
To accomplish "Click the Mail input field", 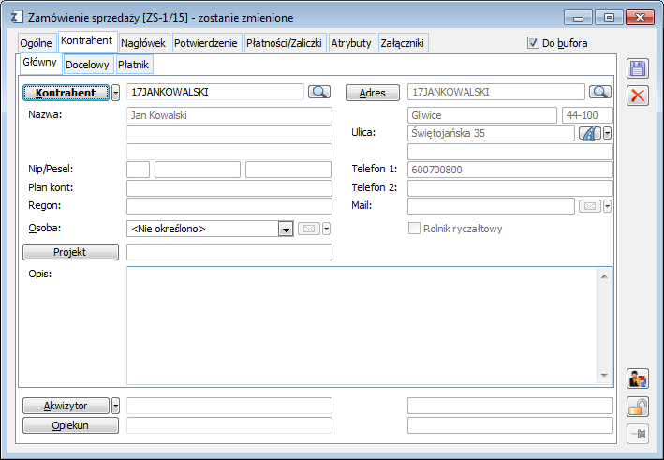I will tap(491, 206).
